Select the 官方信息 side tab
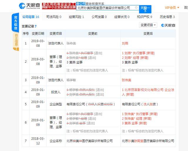Screen dimensions: 188x151 [x=16, y=22]
